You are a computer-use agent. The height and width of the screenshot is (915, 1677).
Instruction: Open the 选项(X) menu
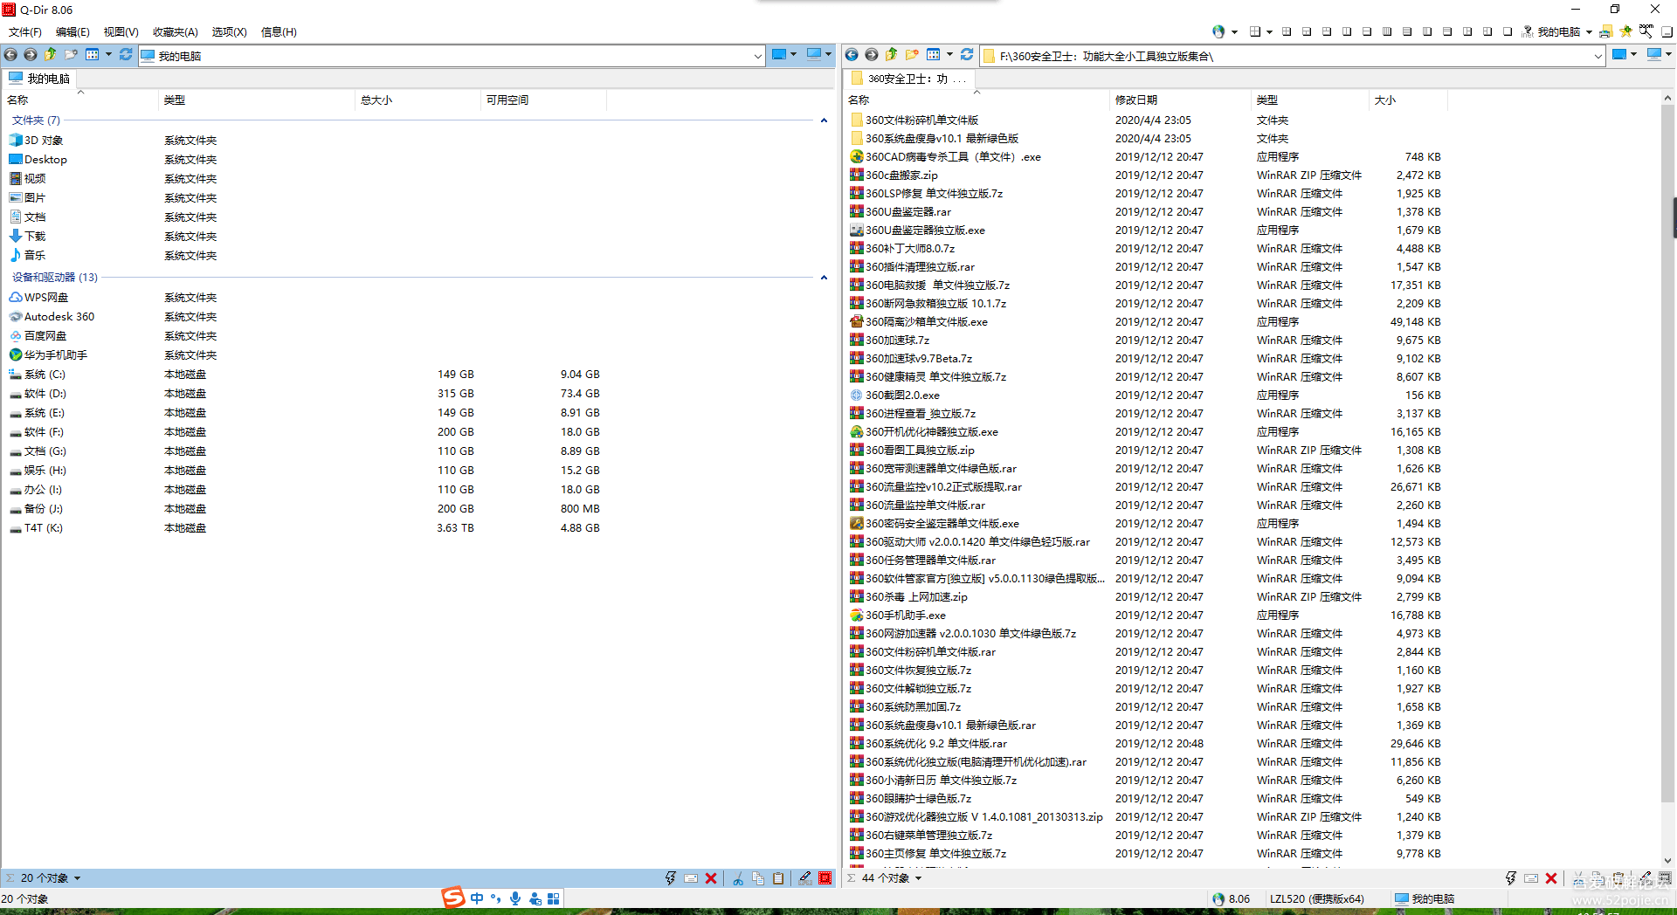229,31
